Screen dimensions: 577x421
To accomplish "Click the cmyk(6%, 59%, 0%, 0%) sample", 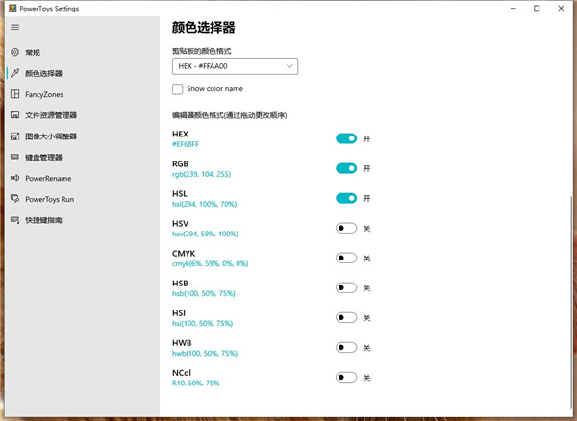I will pos(210,263).
